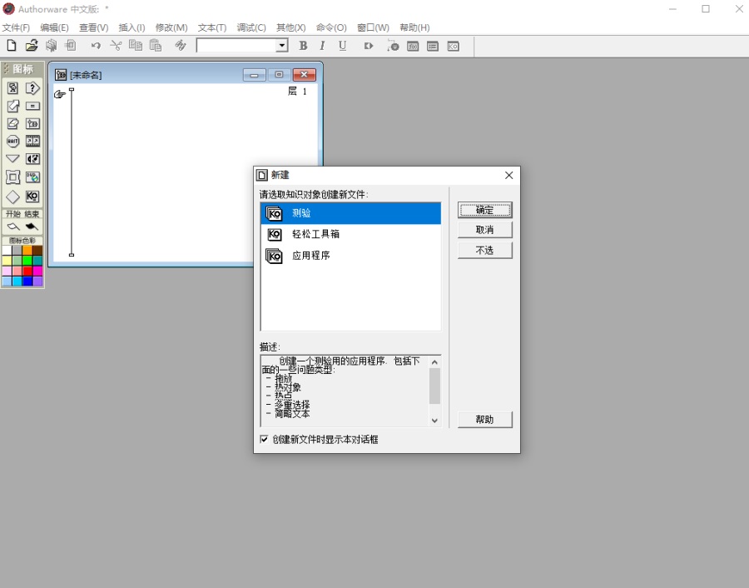Pick the black Stop flag

point(32,227)
